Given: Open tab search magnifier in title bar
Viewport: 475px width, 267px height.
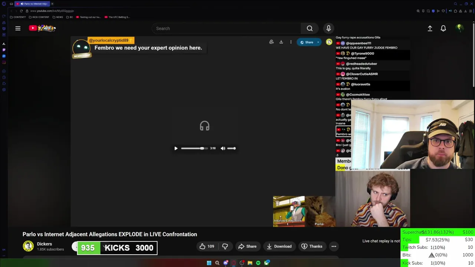Looking at the screenshot, I should [455, 4].
